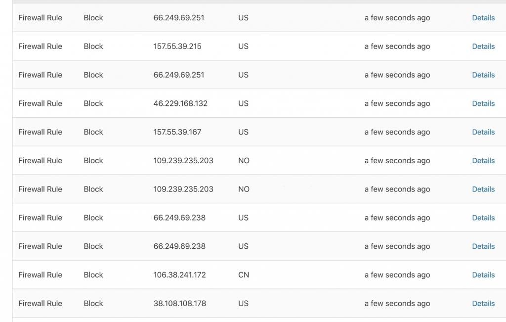The image size is (506, 322).
Task: Open Details for the CN event 106.38.241.172
Action: coord(483,275)
